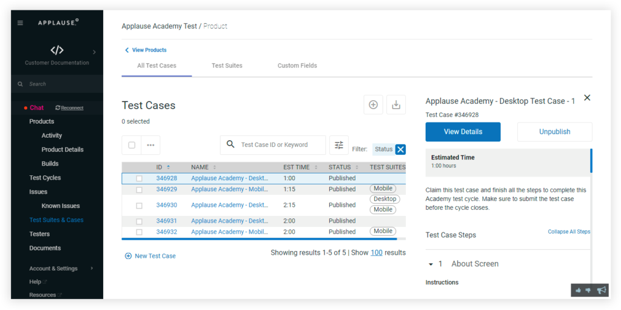Open the Help external link

(x=38, y=282)
